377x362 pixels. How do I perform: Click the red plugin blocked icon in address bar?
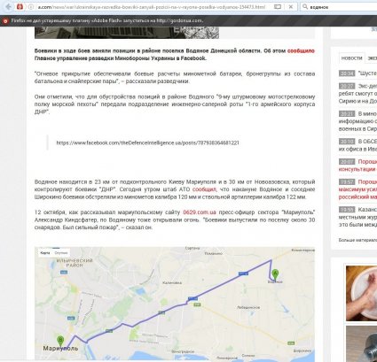tap(20, 6)
